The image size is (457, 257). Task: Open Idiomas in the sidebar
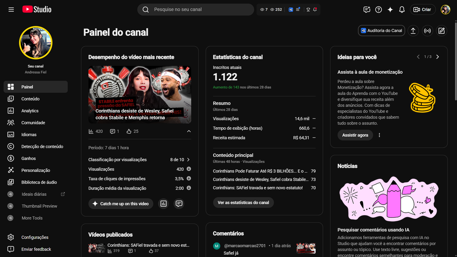(x=36, y=134)
